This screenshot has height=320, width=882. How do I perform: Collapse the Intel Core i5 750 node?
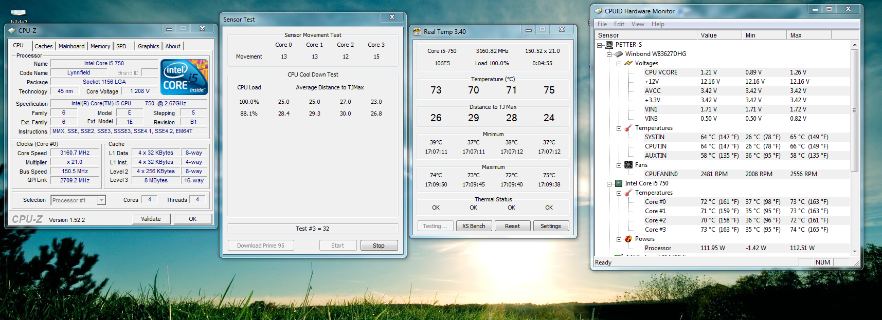click(609, 184)
